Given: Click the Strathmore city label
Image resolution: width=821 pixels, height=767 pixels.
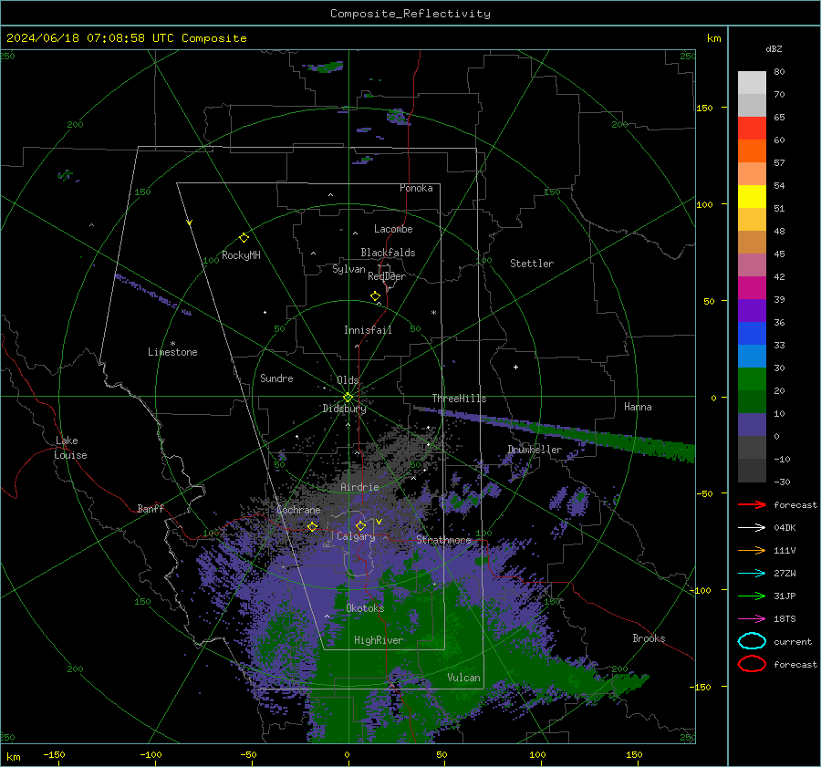Looking at the screenshot, I should coord(443,540).
